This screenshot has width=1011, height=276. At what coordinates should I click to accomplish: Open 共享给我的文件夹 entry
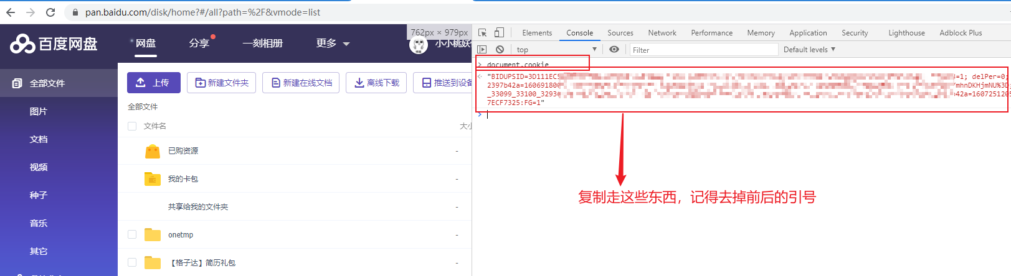pyautogui.click(x=198, y=207)
